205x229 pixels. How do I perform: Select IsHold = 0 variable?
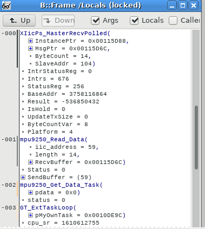(x=46, y=109)
